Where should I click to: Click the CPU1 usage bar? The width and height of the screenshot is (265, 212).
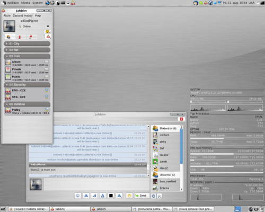(208, 102)
